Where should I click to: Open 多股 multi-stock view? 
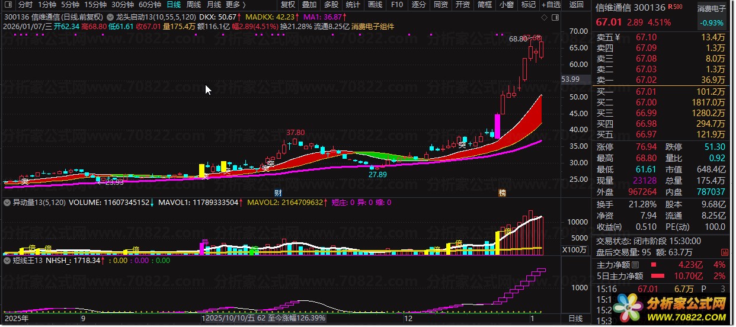coord(331,5)
